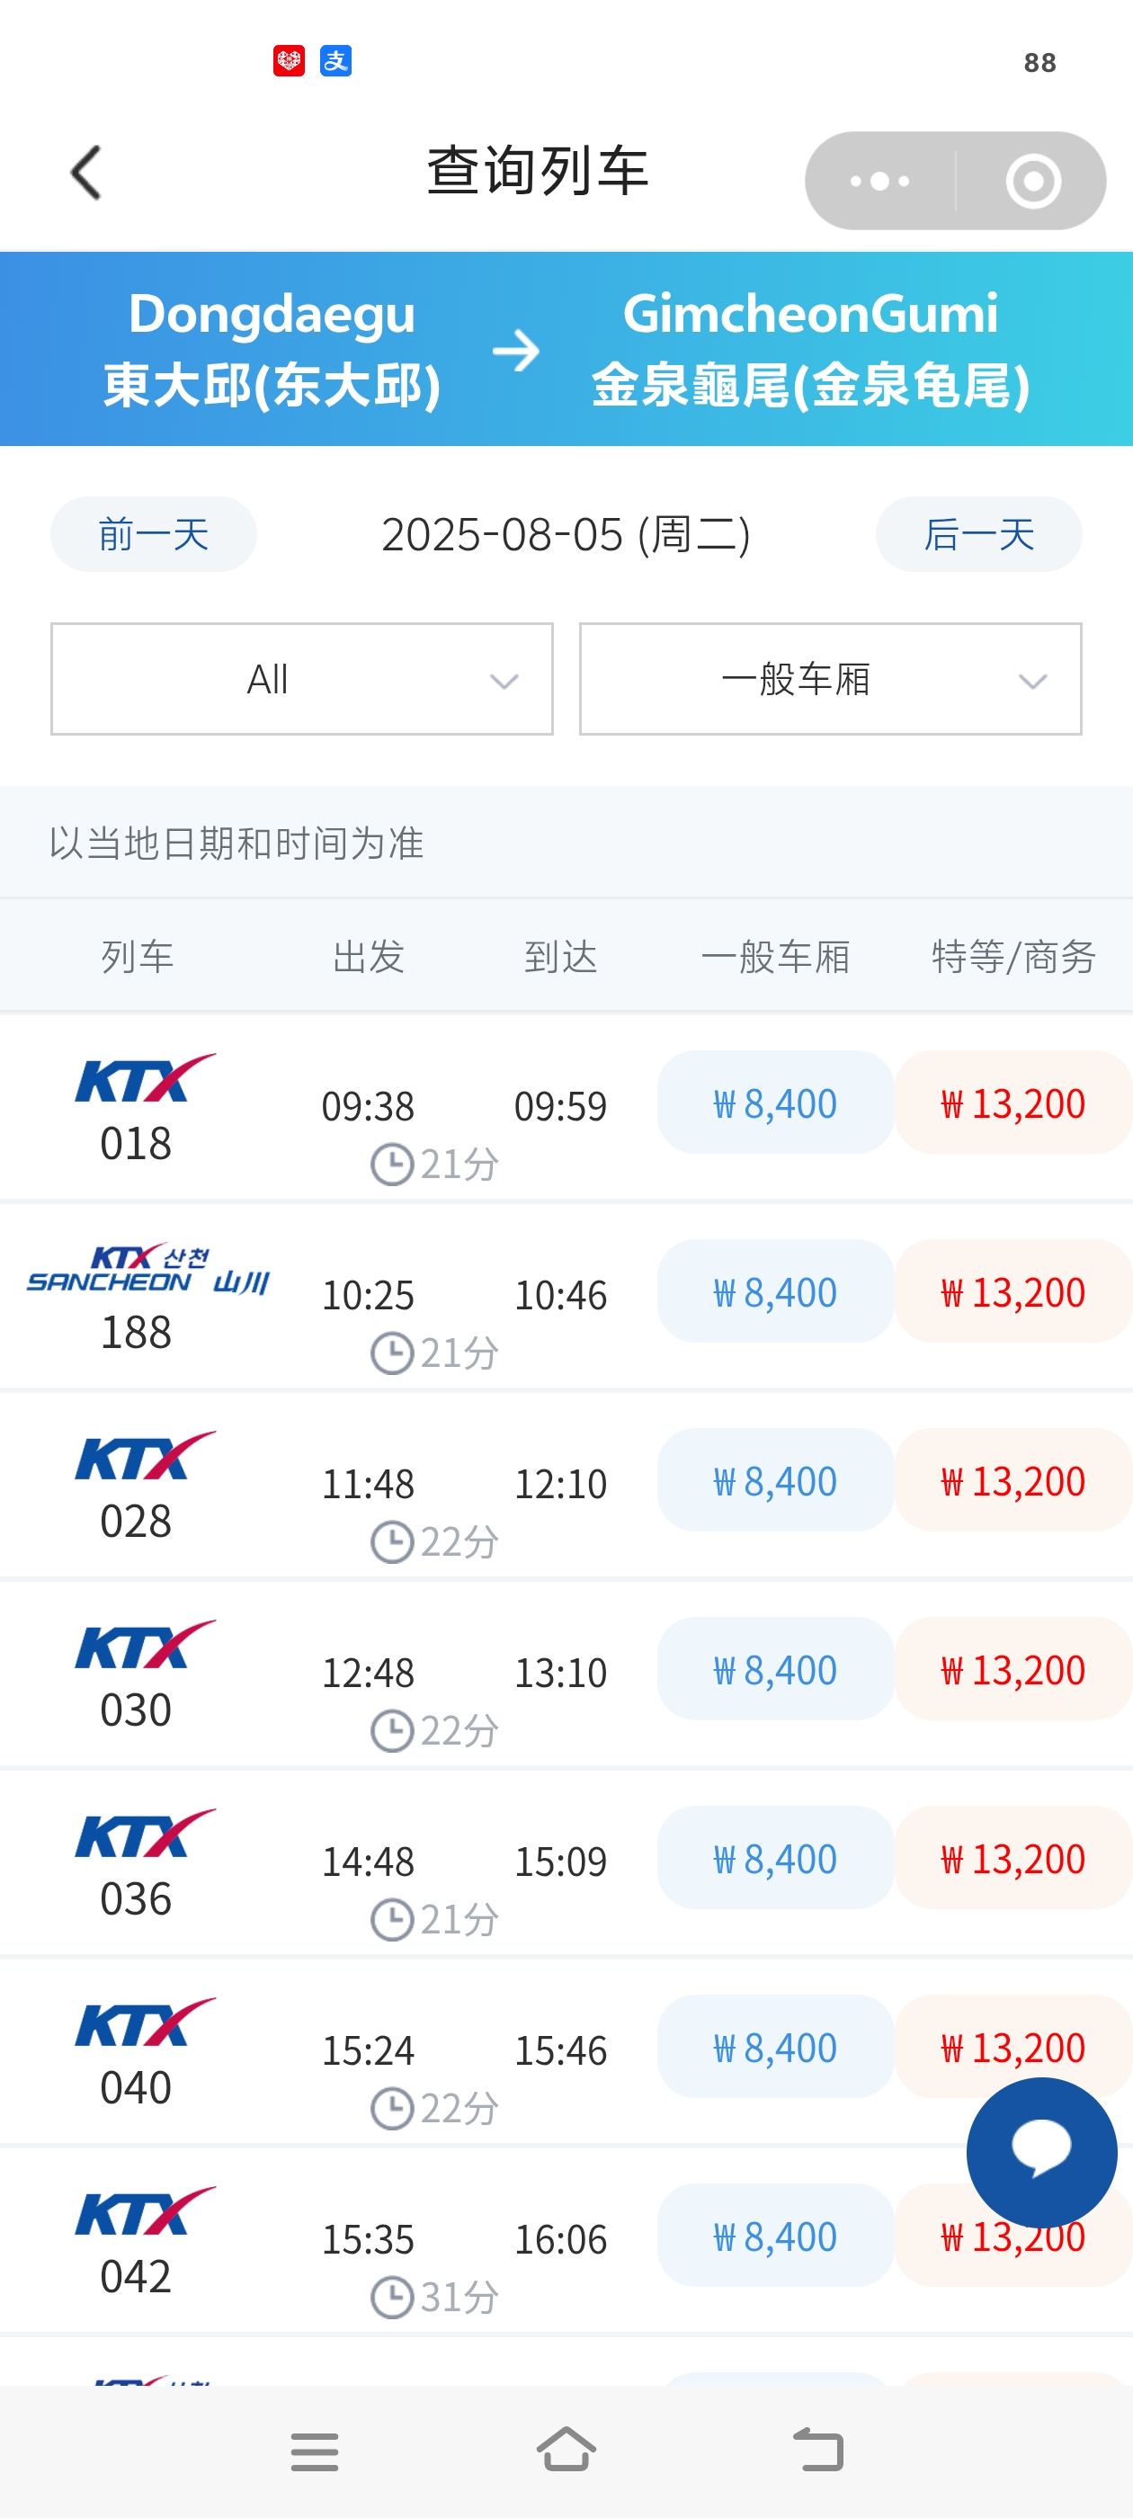Go to next day with 后一天
The image size is (1133, 2518).
click(977, 535)
